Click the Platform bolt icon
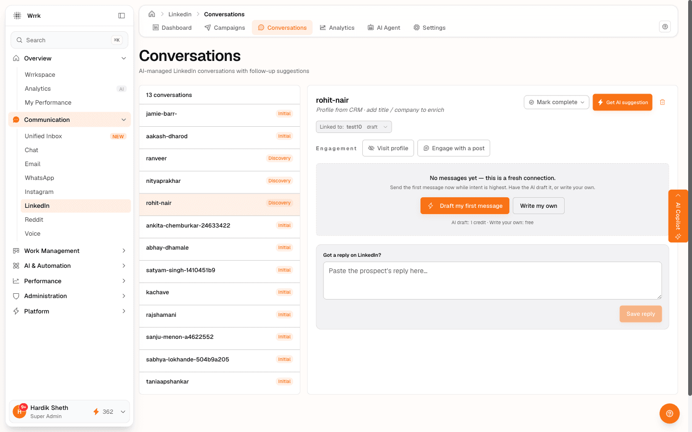This screenshot has width=692, height=432. pyautogui.click(x=16, y=311)
